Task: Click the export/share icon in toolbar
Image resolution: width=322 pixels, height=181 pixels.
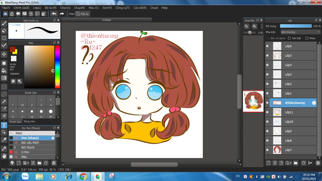Action: pos(12,14)
